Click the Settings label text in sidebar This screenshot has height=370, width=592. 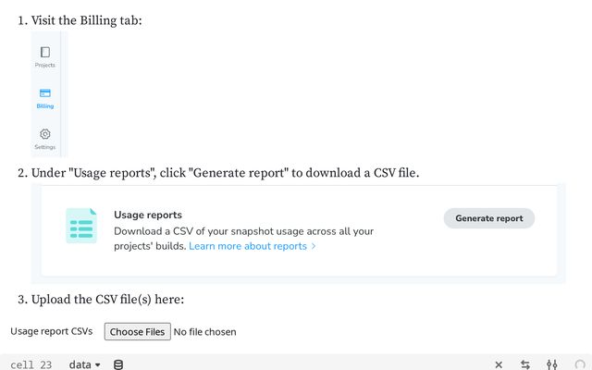(45, 147)
